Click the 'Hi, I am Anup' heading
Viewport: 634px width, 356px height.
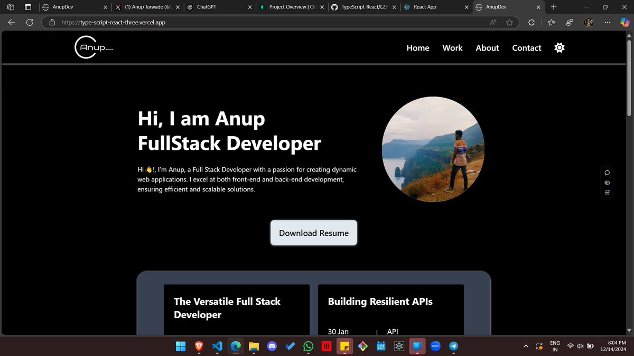pos(201,119)
